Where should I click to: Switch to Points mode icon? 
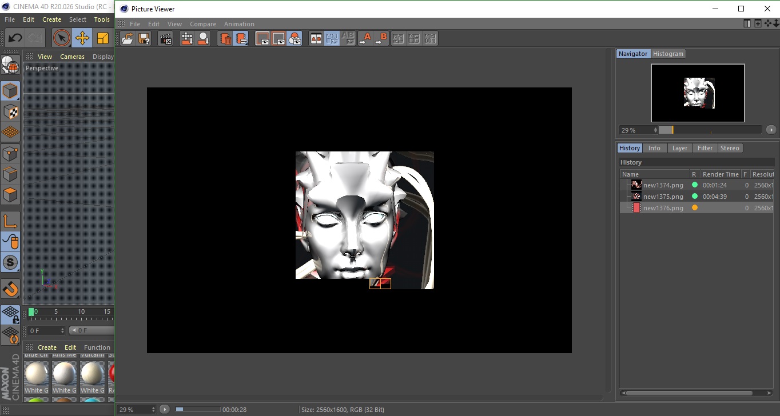tap(10, 153)
